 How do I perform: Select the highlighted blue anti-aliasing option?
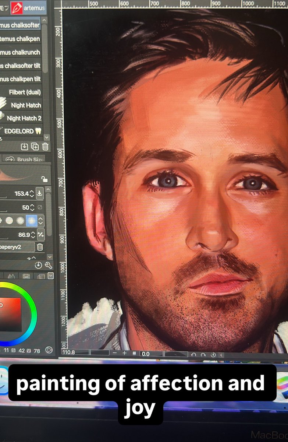click(32, 221)
